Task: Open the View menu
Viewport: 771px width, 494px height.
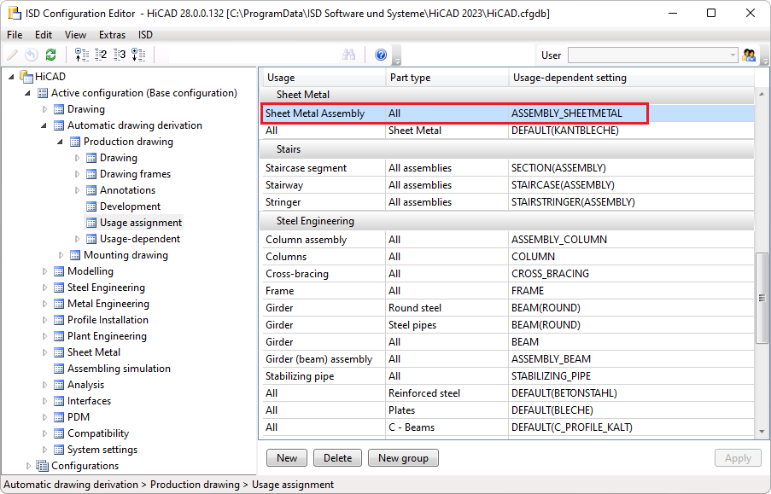Action: (75, 35)
